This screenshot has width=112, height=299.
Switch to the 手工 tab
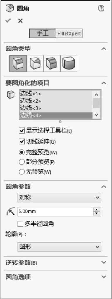(x=43, y=34)
